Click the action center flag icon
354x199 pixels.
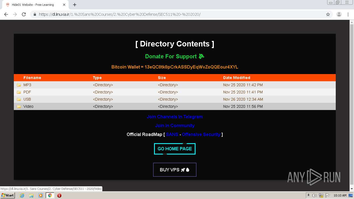point(327,195)
